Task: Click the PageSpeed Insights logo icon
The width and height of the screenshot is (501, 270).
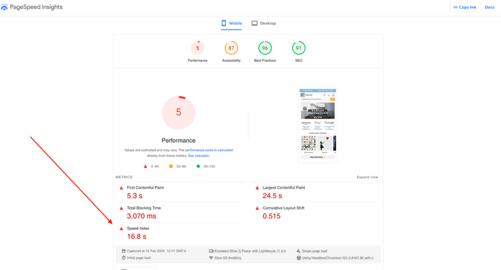Action: tap(4, 7)
